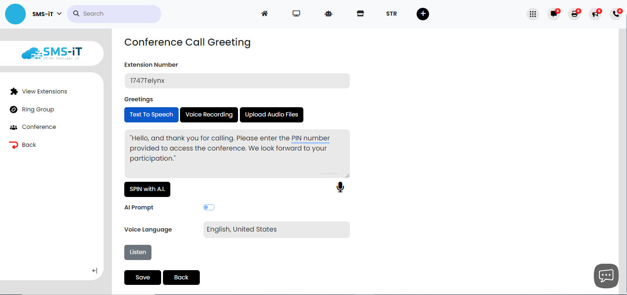The image size is (627, 295).
Task: View calls via phone notification icon
Action: [615, 14]
